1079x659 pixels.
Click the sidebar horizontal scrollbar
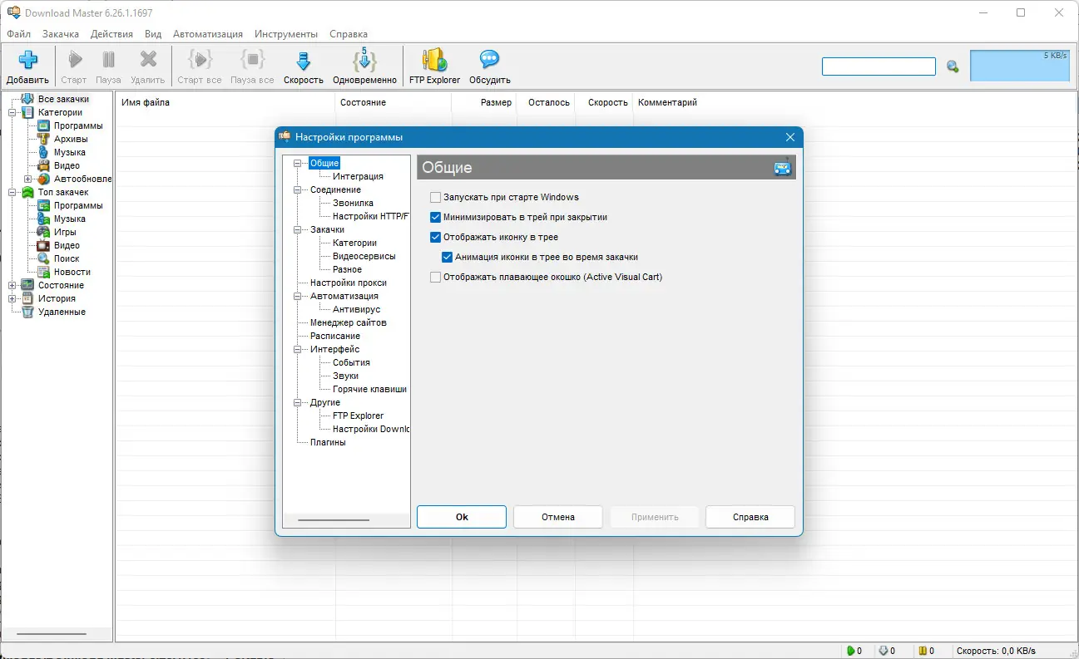pyautogui.click(x=52, y=634)
